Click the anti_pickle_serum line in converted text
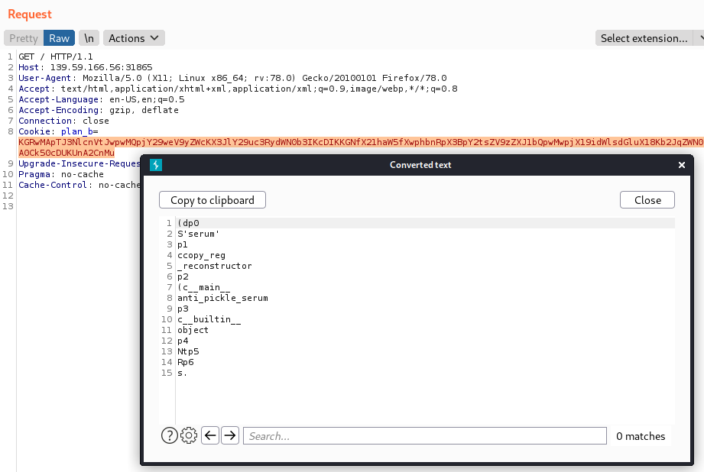 click(x=222, y=298)
